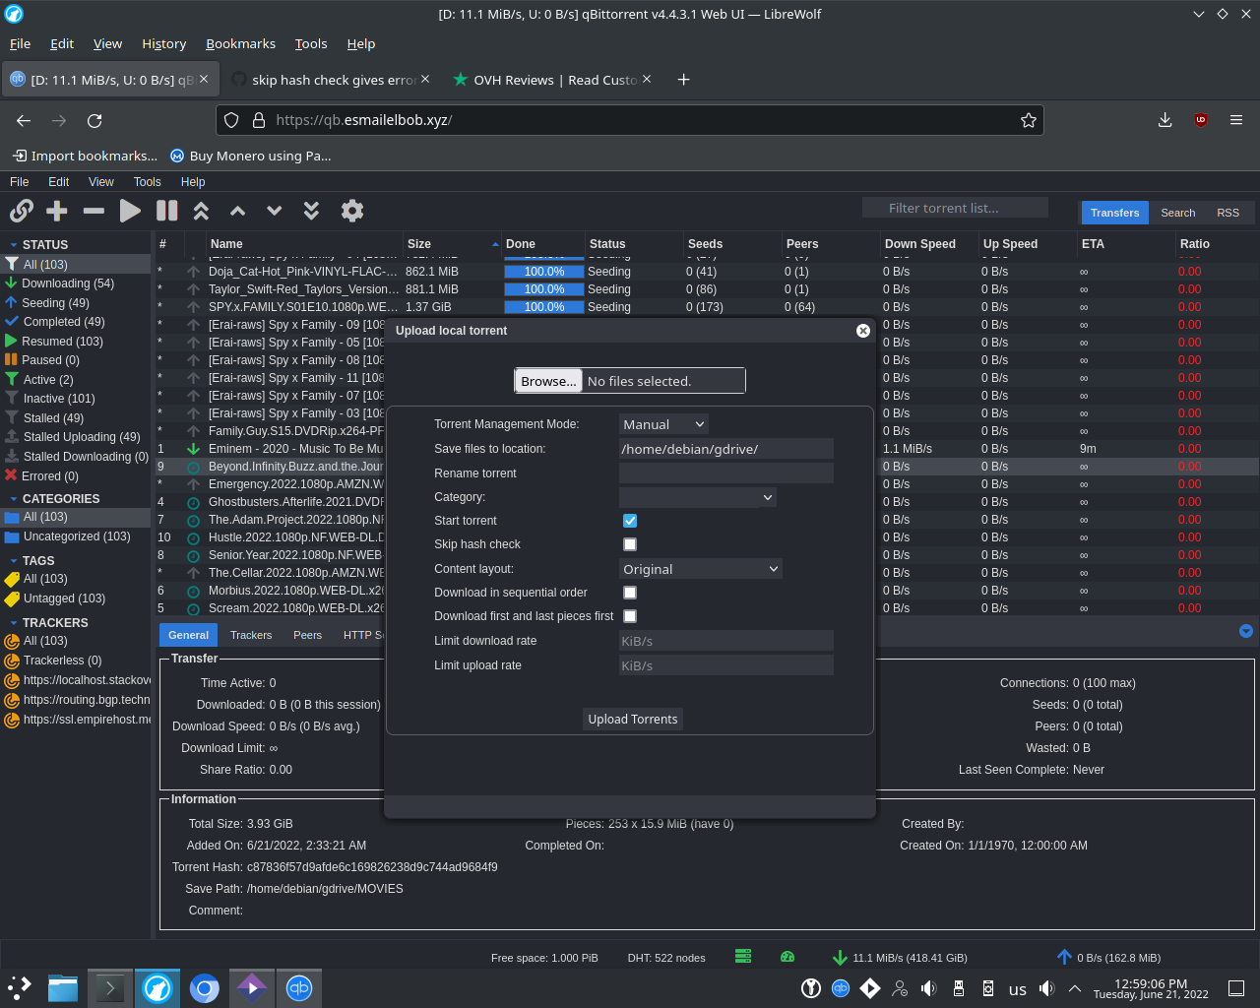
Task: Open the Torrent Management Mode dropdown
Action: coord(662,423)
